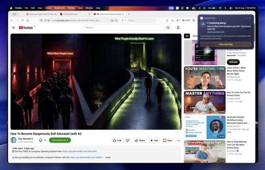Close the YouTube tab

click(123, 14)
